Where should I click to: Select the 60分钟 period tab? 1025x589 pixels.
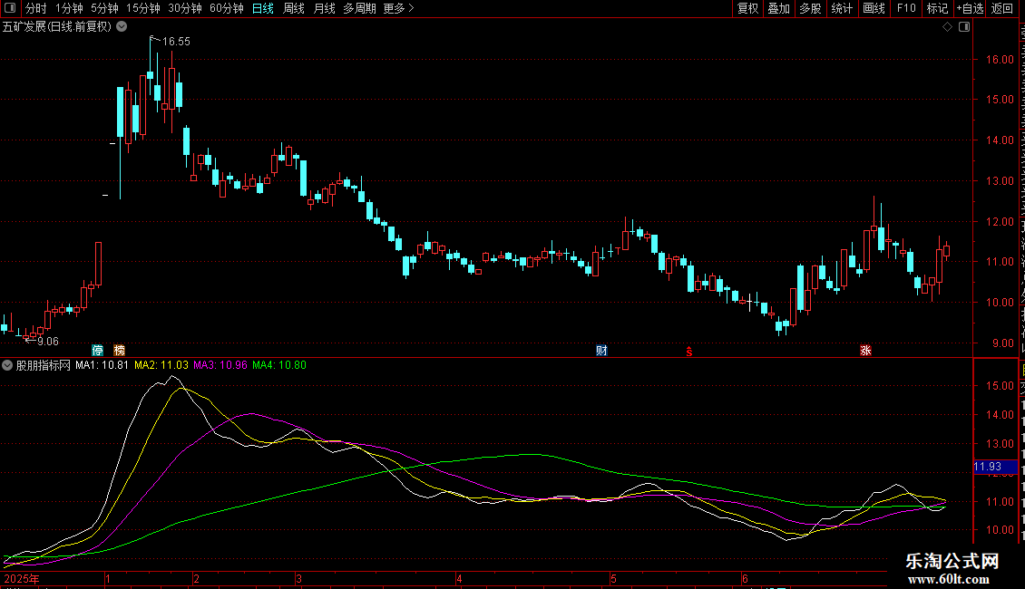(226, 8)
